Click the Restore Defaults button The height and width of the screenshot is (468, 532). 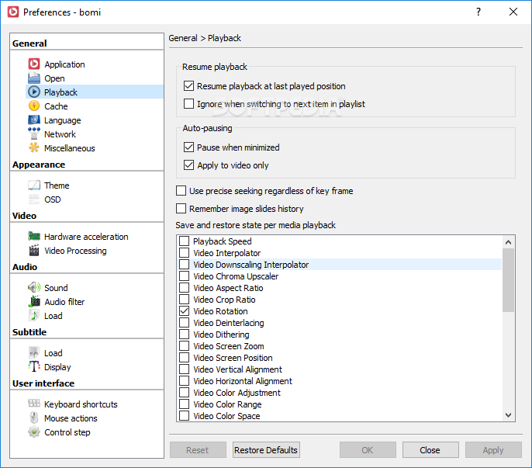pyautogui.click(x=266, y=449)
